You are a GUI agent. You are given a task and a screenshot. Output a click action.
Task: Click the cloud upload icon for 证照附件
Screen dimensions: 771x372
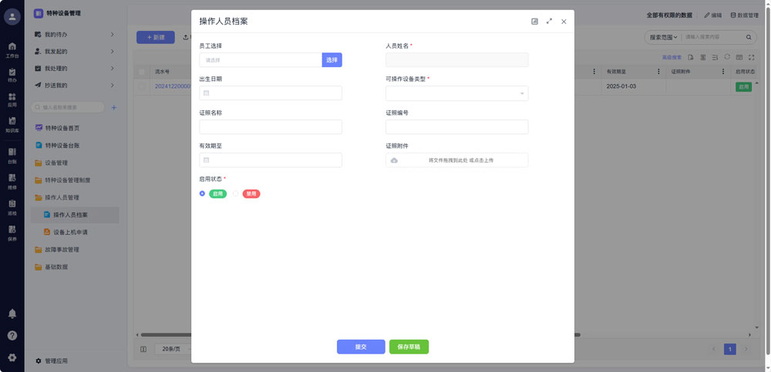(x=394, y=161)
